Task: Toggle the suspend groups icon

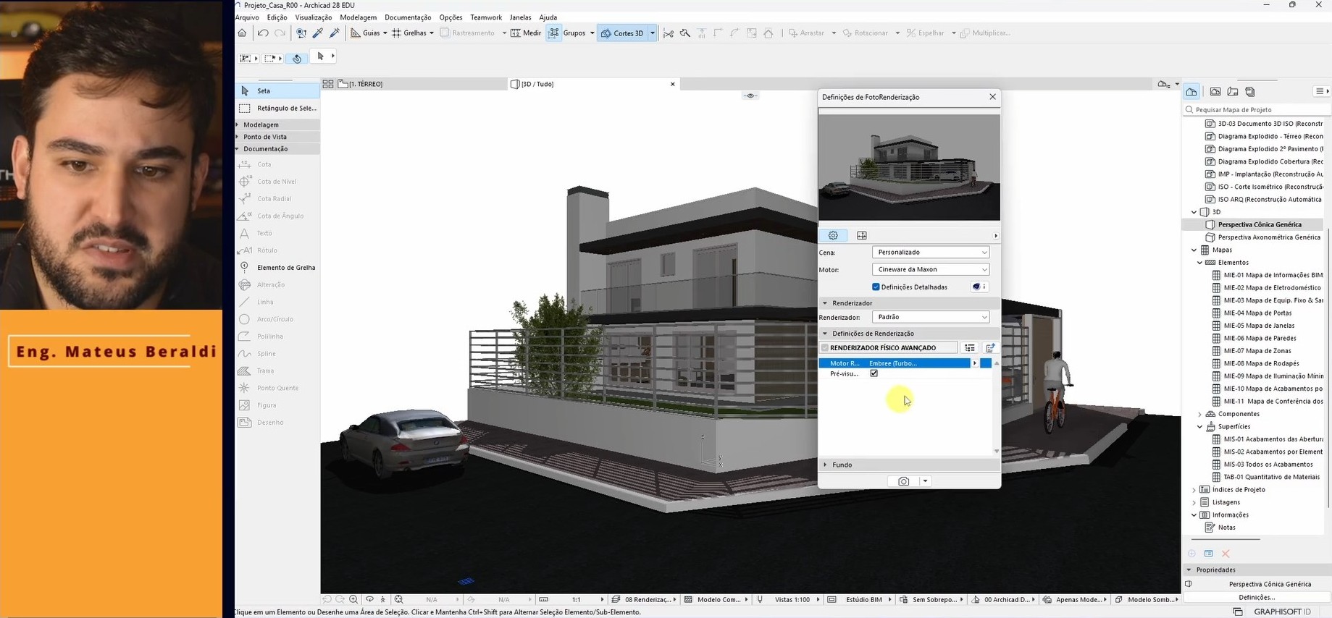Action: pyautogui.click(x=554, y=33)
